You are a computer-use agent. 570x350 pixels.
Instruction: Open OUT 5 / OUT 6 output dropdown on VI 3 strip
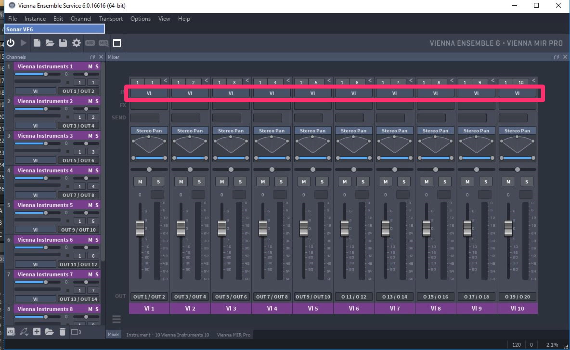pyautogui.click(x=231, y=297)
